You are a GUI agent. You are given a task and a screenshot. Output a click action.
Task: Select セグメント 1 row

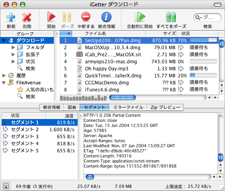[40, 122]
